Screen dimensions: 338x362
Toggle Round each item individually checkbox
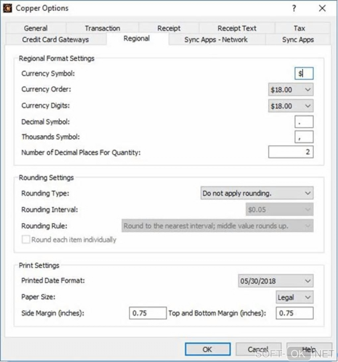pyautogui.click(x=26, y=240)
